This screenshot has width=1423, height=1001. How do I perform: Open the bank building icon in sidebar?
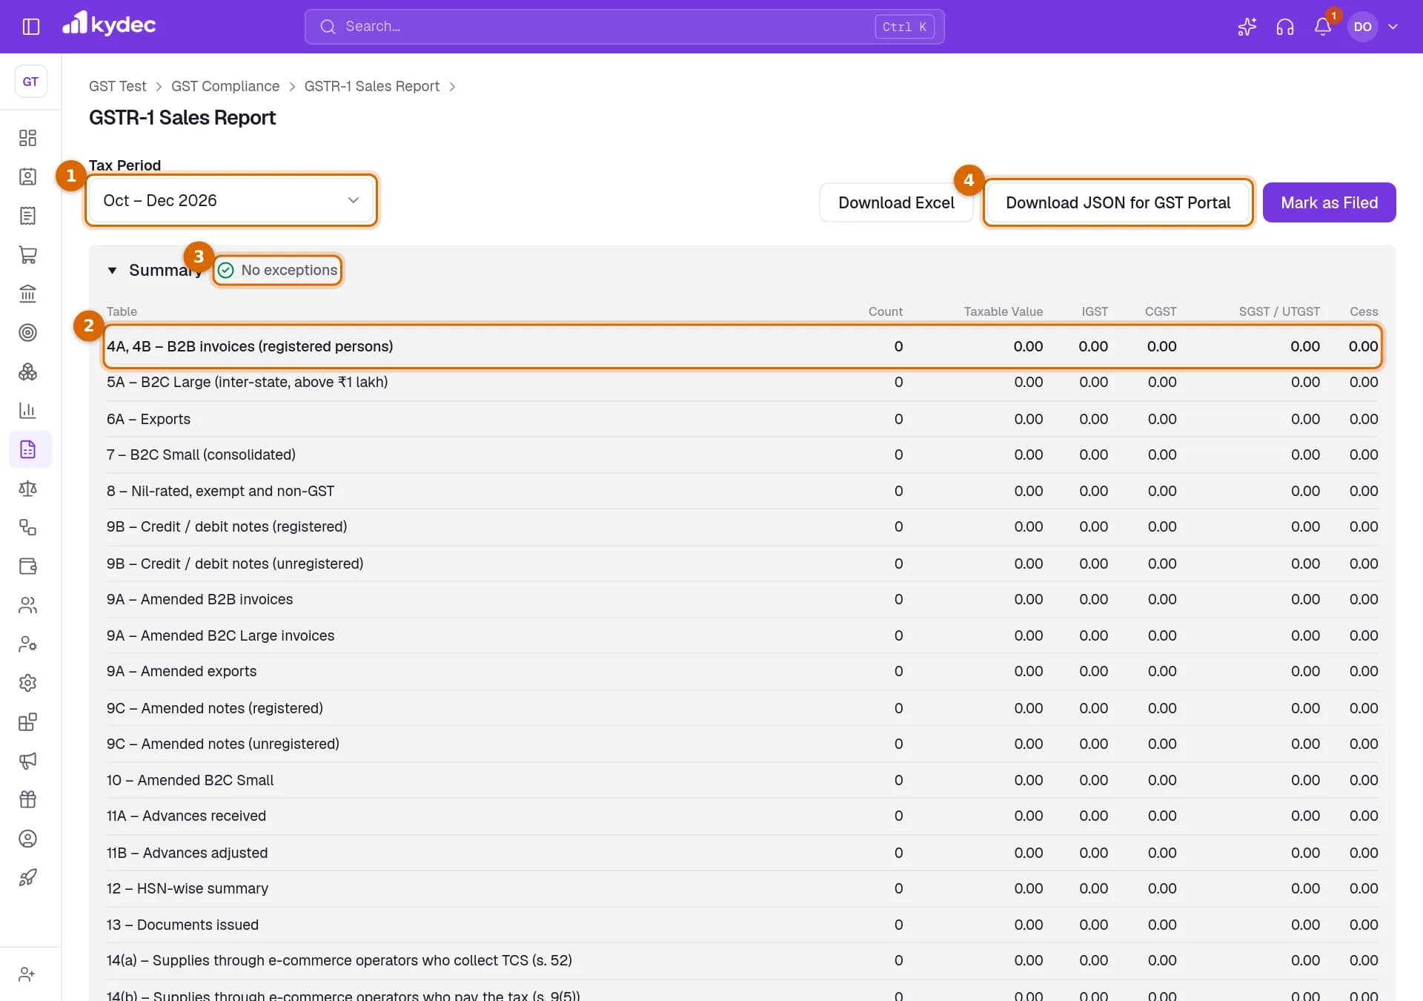pos(27,294)
